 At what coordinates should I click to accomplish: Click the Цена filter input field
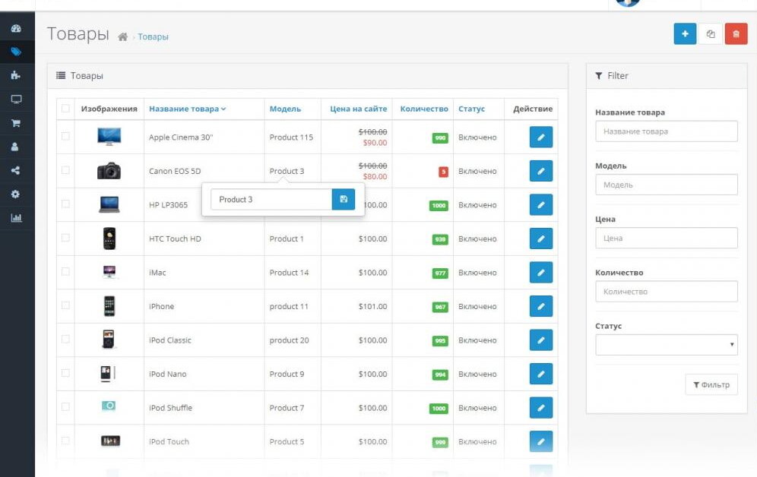pos(666,238)
